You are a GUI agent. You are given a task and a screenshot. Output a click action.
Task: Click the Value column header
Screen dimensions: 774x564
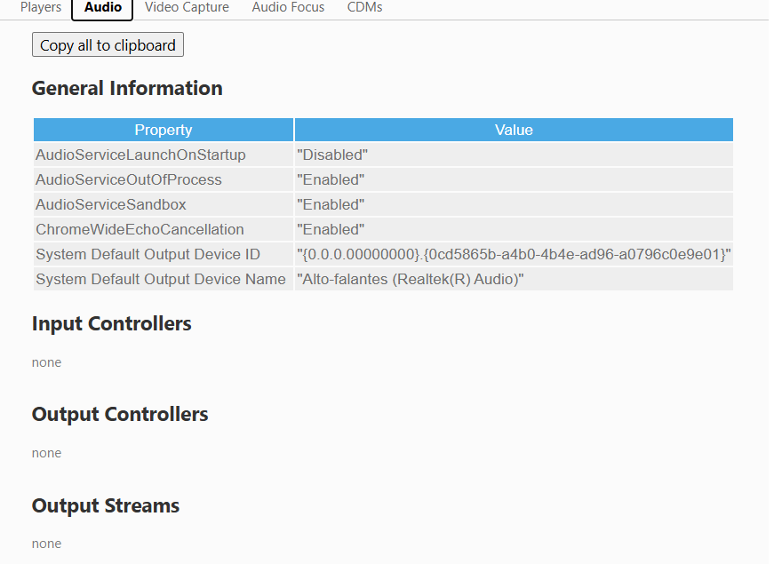pos(514,130)
